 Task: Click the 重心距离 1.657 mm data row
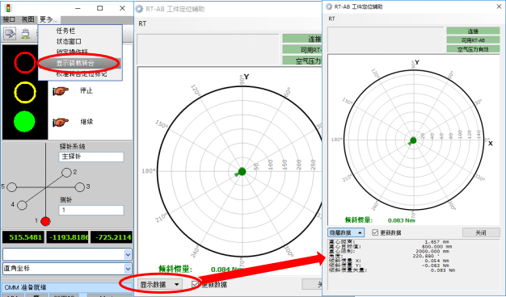pos(388,241)
